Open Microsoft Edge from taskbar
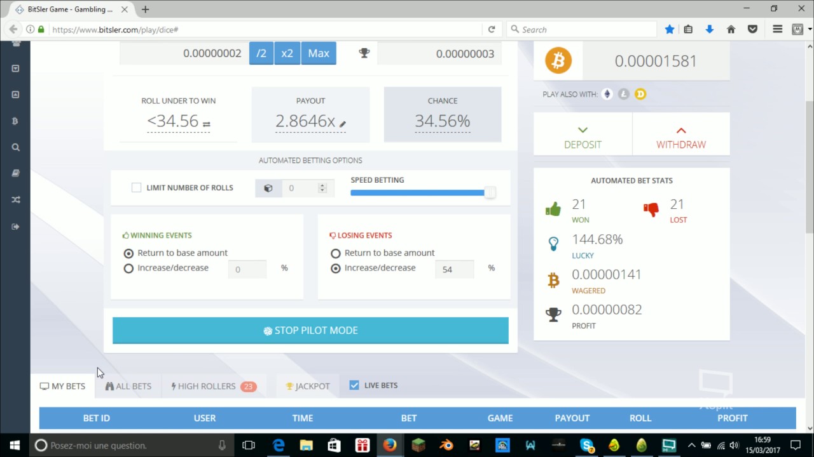This screenshot has width=814, height=457. pyautogui.click(x=279, y=445)
